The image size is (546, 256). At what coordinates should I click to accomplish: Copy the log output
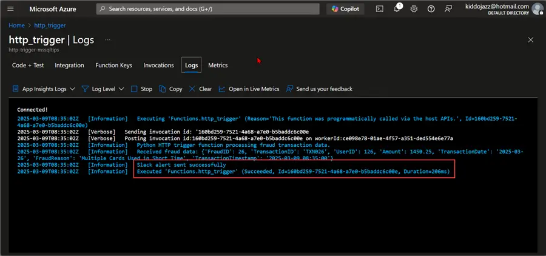(x=170, y=89)
